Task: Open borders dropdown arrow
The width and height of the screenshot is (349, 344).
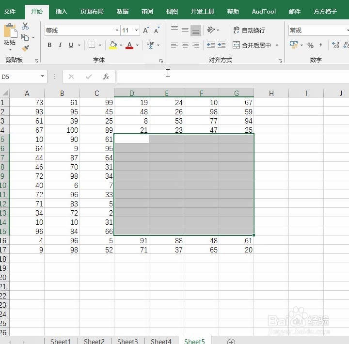Action: (100, 45)
